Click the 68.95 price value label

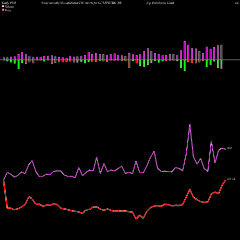[231, 179]
